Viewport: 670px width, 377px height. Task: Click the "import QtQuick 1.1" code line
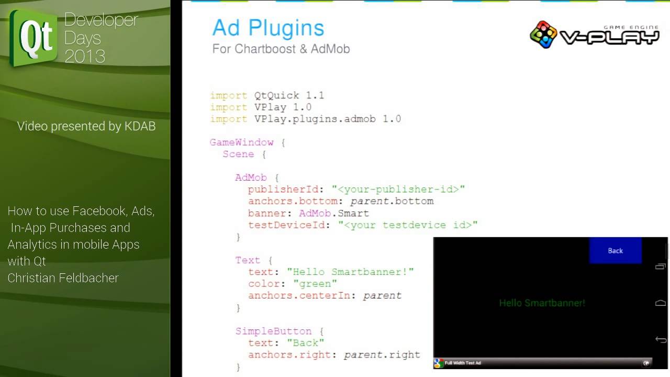point(267,95)
